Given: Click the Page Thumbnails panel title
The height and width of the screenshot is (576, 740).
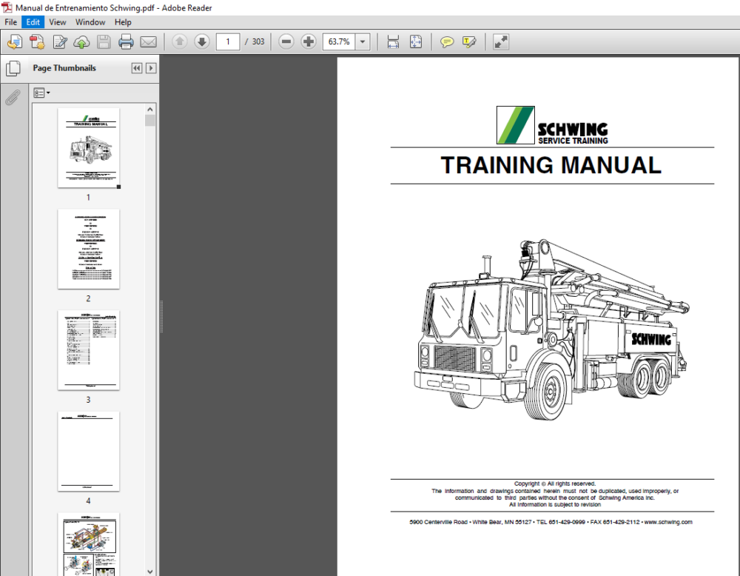Looking at the screenshot, I should coord(64,68).
